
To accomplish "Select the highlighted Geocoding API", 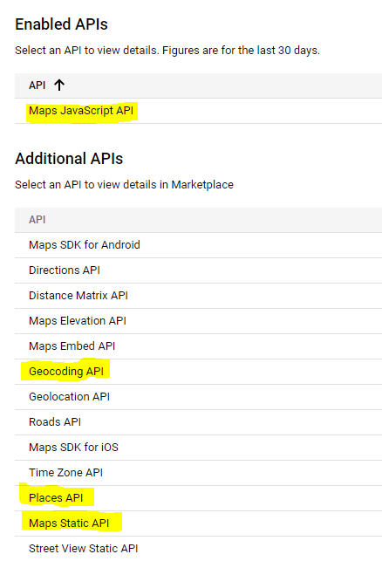I will [x=66, y=372].
